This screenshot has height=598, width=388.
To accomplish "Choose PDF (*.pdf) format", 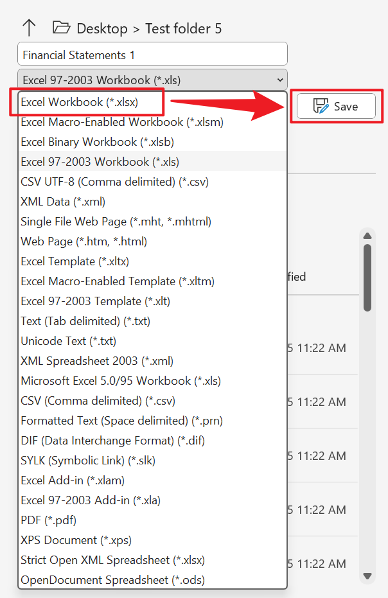I will 152,520.
